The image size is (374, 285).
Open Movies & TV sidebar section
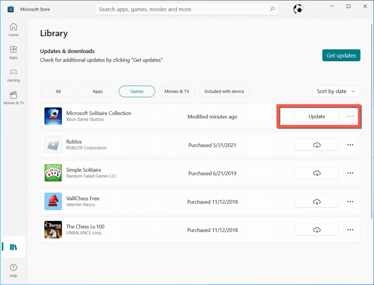(x=14, y=98)
